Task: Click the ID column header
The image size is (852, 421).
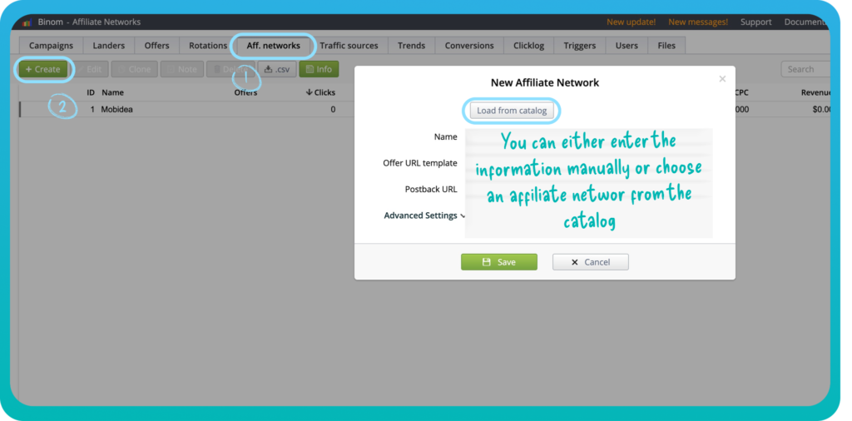Action: pyautogui.click(x=91, y=92)
